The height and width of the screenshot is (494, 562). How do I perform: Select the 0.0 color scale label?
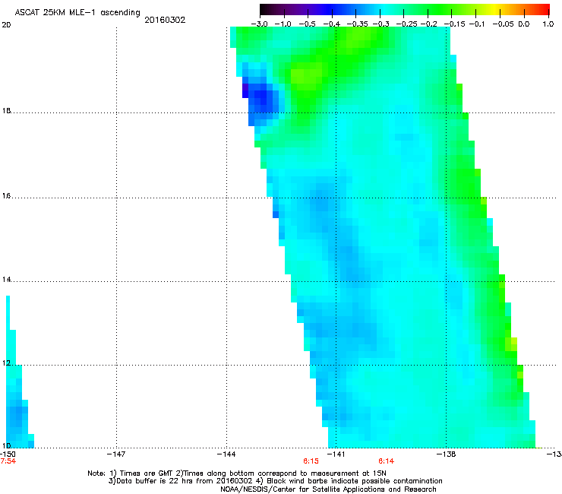[524, 24]
